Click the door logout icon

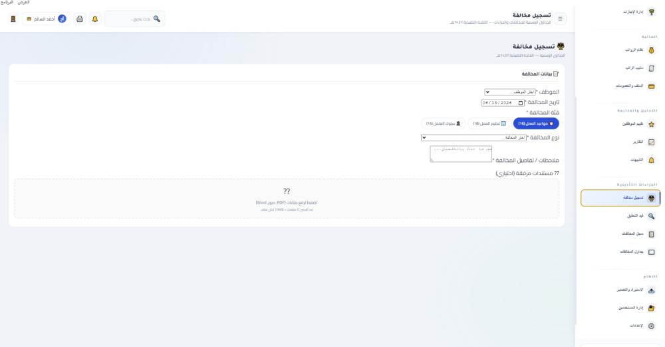click(13, 19)
